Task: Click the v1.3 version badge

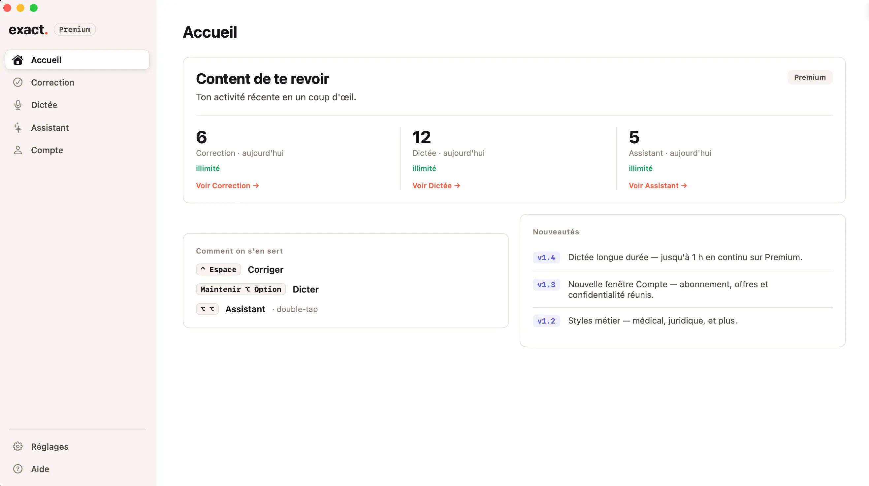Action: click(x=546, y=285)
